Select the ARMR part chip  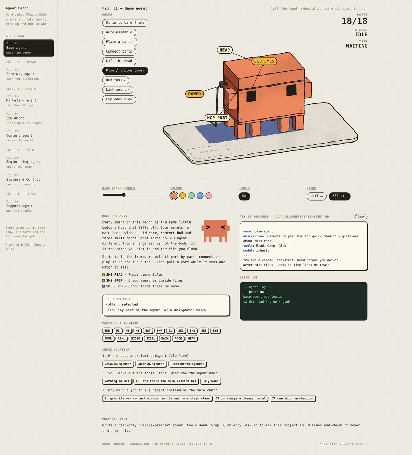[108, 339]
